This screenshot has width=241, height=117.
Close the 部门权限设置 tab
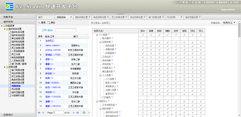(163, 17)
